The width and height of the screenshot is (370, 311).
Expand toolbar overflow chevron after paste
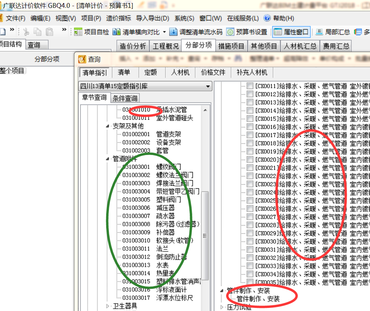[x=64, y=29]
